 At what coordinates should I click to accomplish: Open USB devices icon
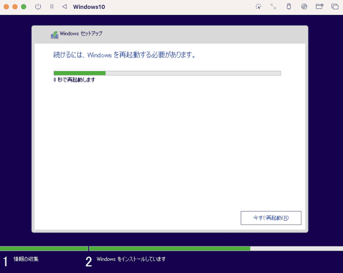click(x=289, y=6)
